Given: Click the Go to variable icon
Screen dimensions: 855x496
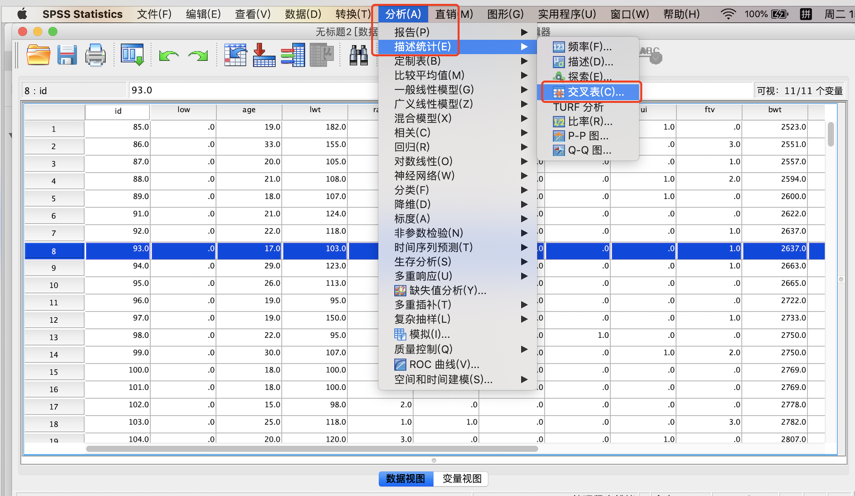Looking at the screenshot, I should point(264,55).
